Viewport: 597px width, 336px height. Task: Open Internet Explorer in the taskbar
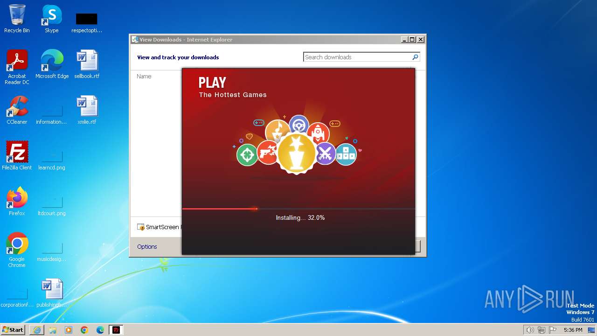(x=37, y=330)
